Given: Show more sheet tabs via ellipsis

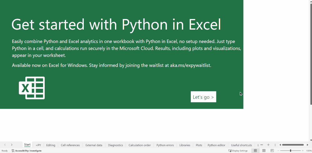Looking at the screenshot, I should (x=262, y=145).
